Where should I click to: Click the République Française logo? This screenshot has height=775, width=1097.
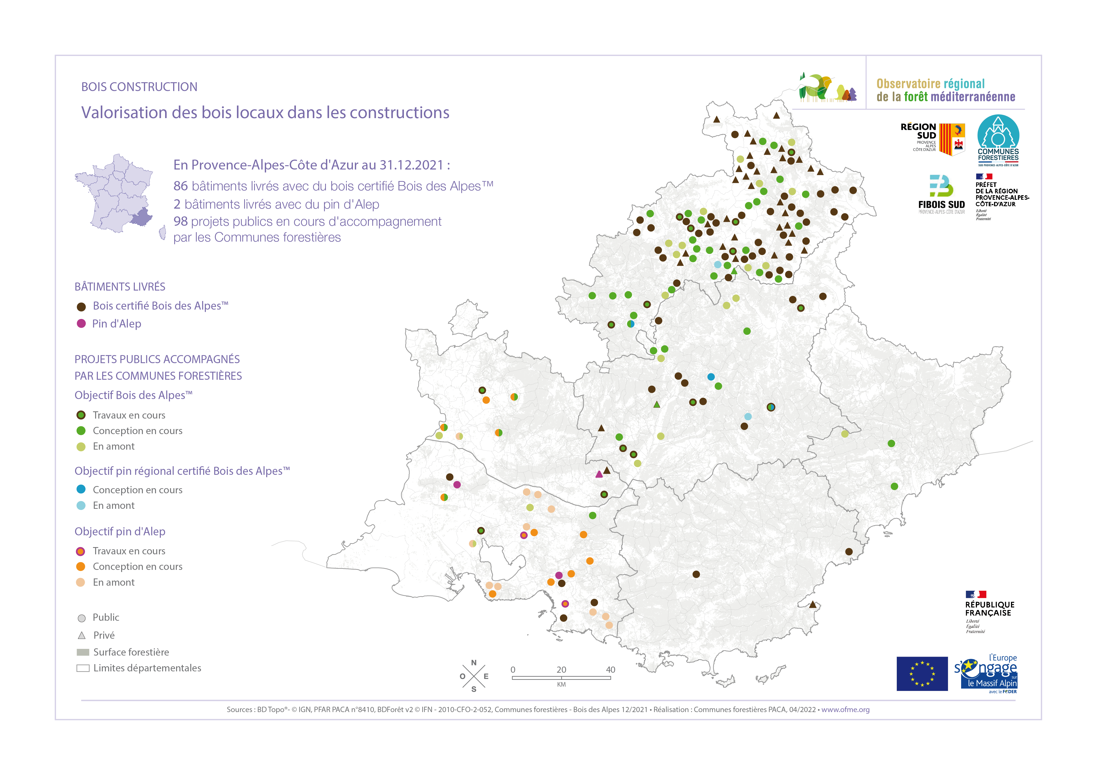[x=990, y=612]
